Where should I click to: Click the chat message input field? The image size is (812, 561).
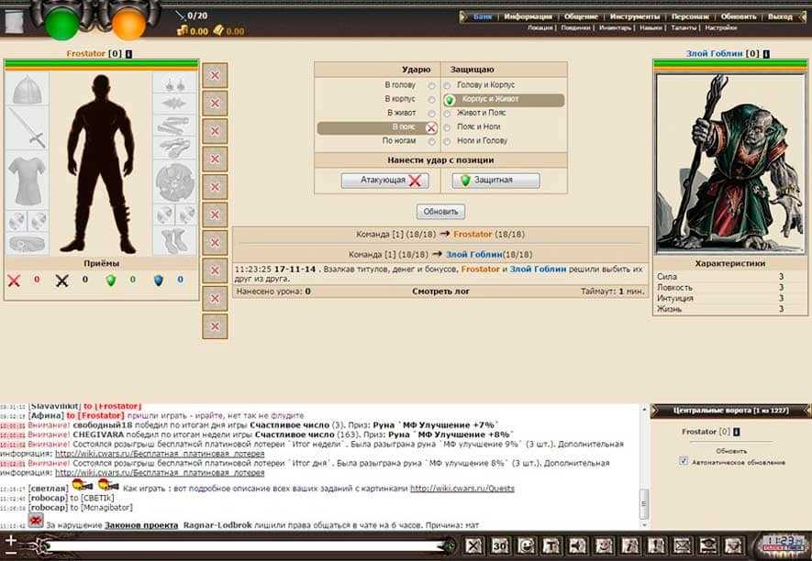pos(239,546)
